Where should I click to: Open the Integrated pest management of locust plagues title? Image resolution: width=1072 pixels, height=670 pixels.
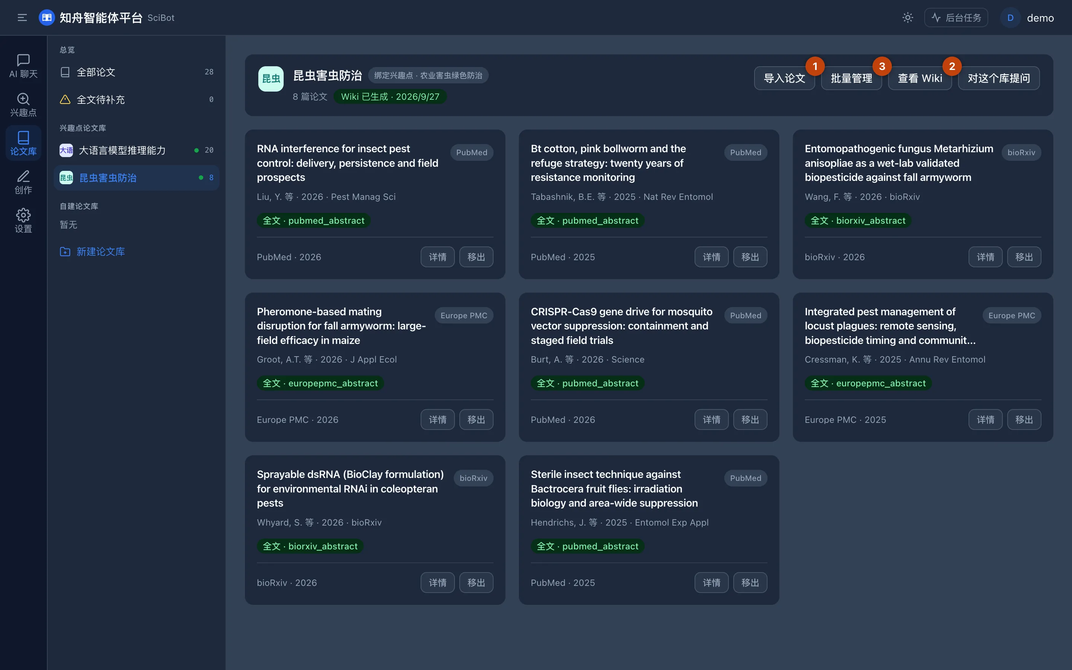tap(890, 326)
